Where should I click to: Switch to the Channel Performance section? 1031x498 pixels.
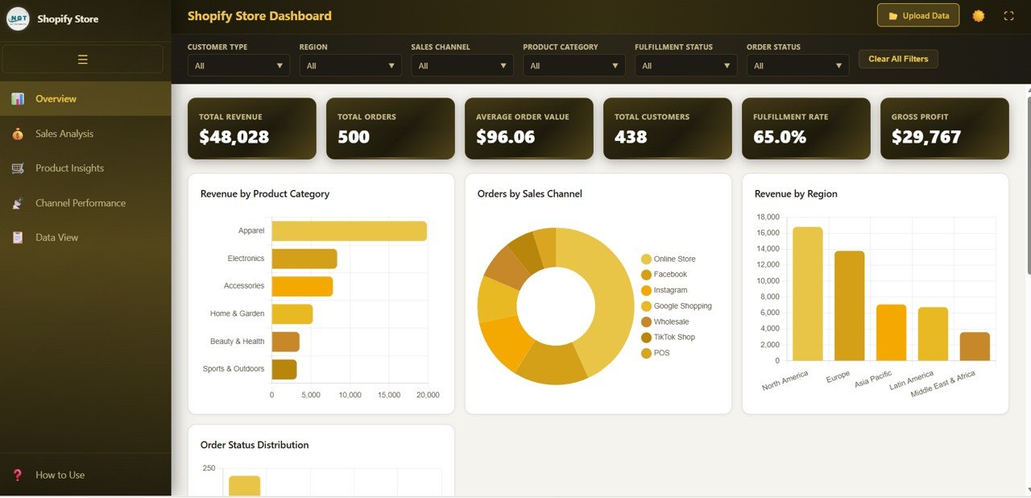(80, 202)
